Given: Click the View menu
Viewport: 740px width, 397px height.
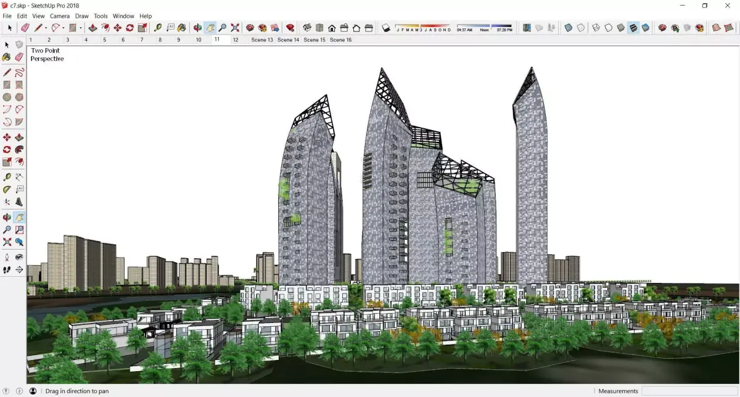Looking at the screenshot, I should [x=38, y=16].
